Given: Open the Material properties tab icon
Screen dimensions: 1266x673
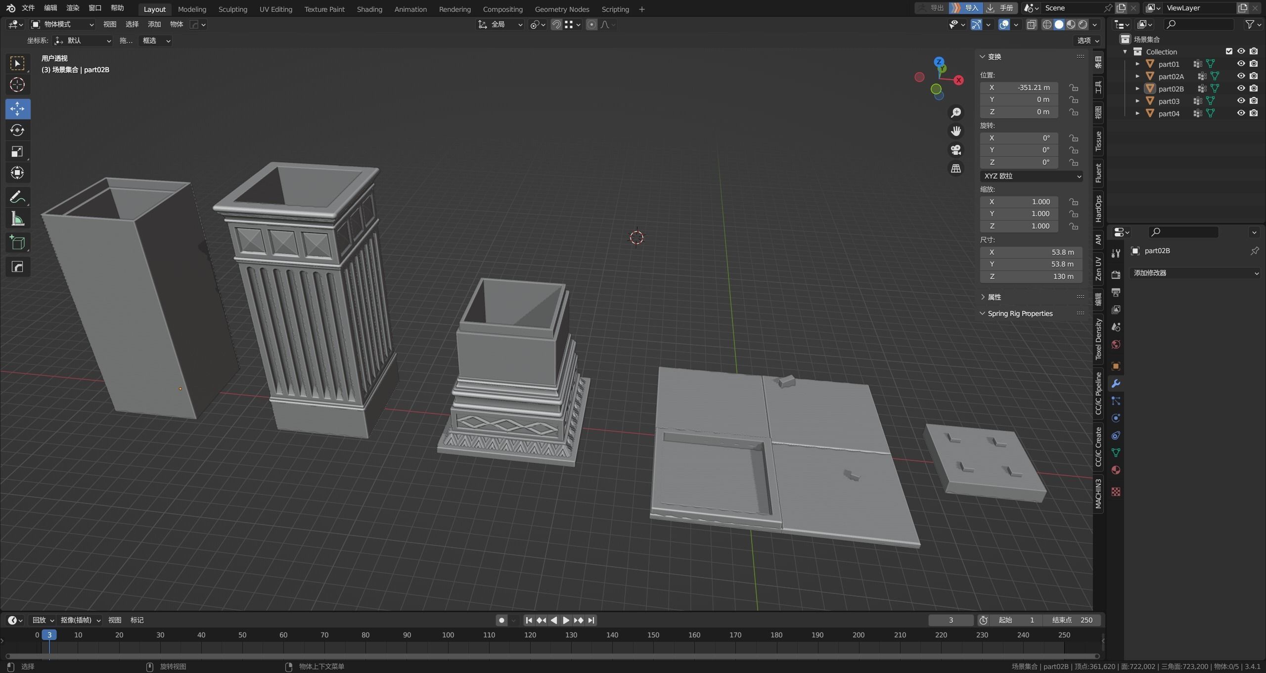Looking at the screenshot, I should tap(1116, 470).
